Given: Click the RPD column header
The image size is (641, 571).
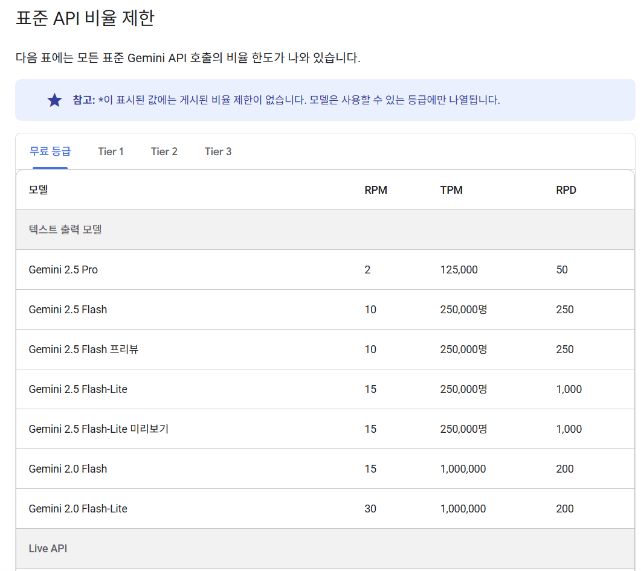Looking at the screenshot, I should click(565, 190).
